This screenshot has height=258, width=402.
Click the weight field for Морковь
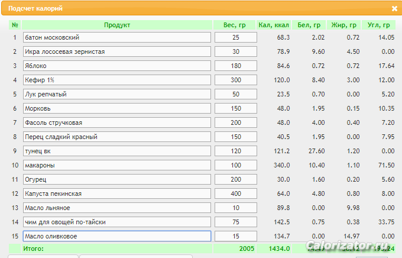[235, 108]
